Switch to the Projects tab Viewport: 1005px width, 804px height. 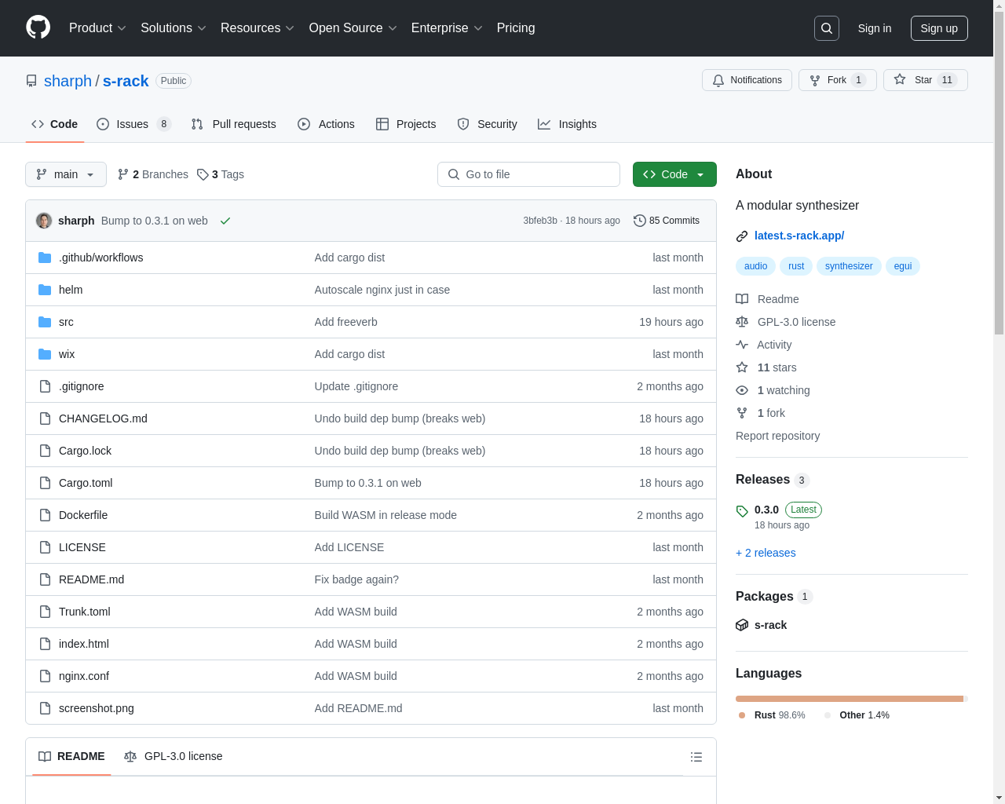tap(406, 124)
